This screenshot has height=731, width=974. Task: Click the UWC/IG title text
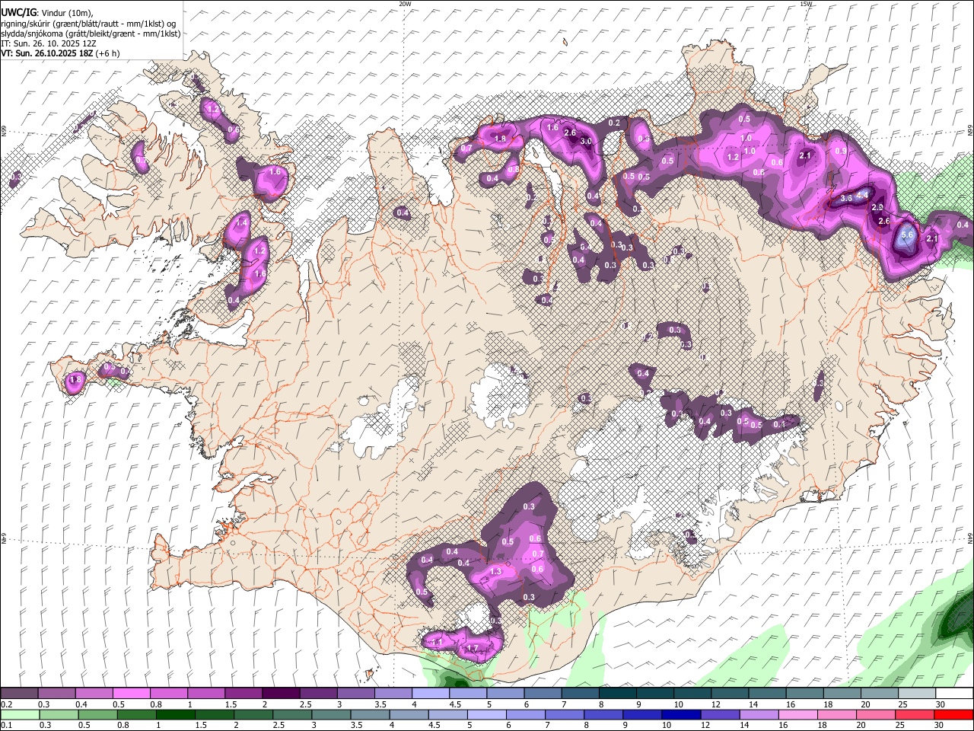(18, 13)
